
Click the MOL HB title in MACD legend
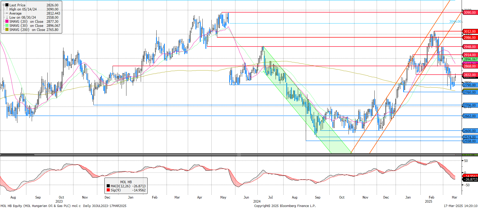point(126,182)
